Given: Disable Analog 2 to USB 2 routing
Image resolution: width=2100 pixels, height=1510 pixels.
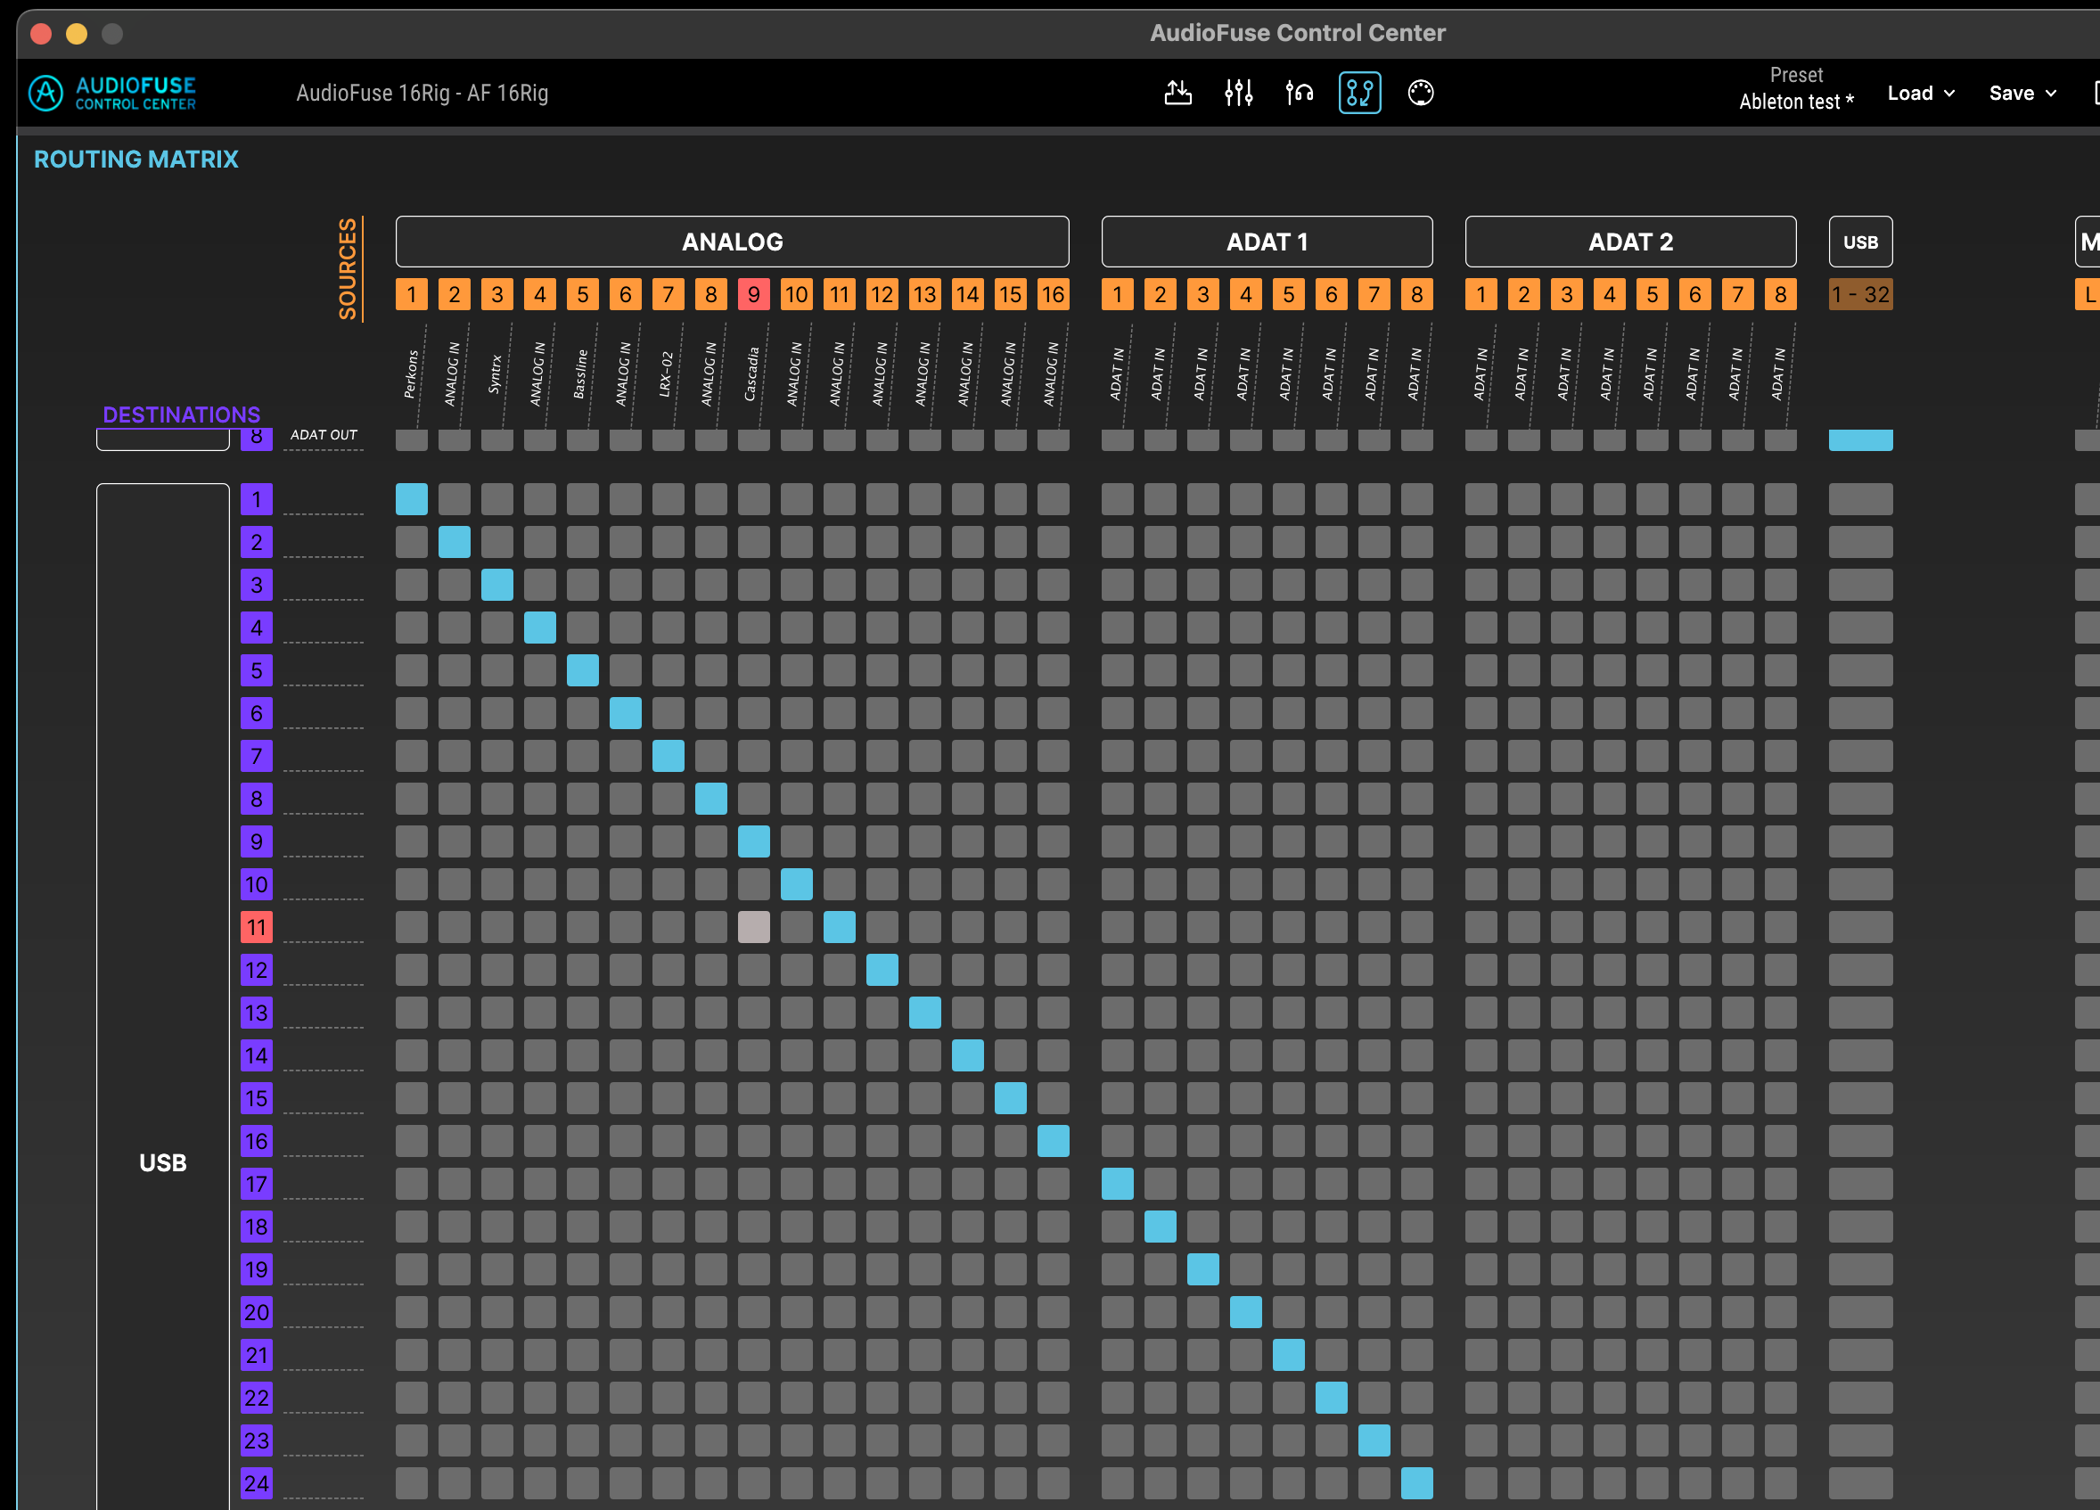Looking at the screenshot, I should [454, 542].
